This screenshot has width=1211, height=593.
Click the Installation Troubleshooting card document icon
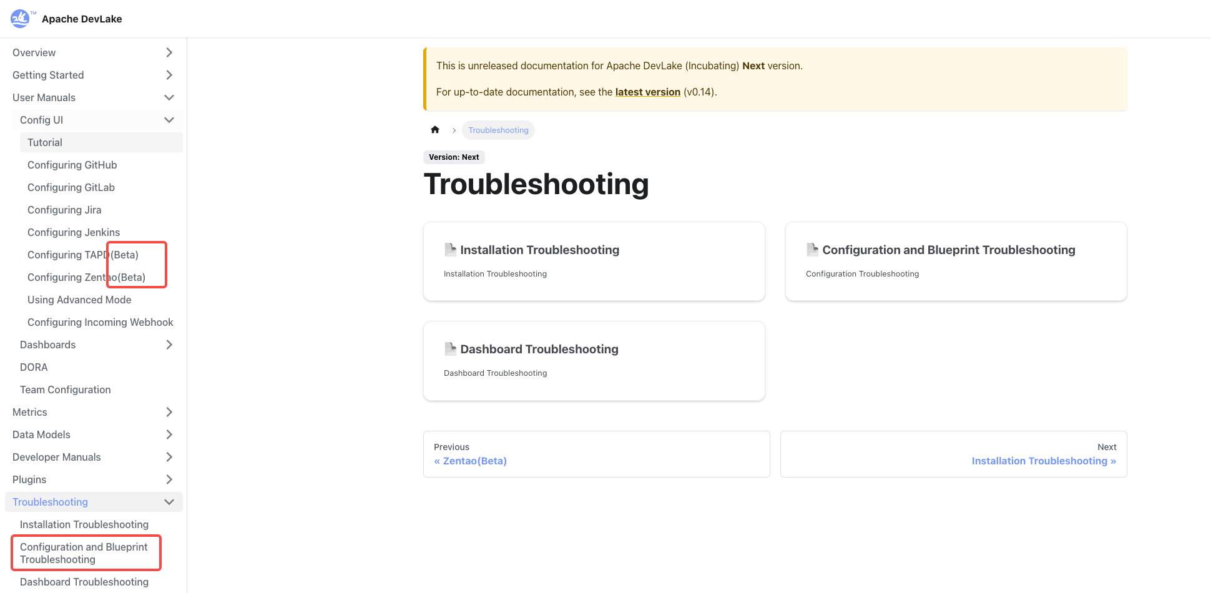click(x=450, y=250)
